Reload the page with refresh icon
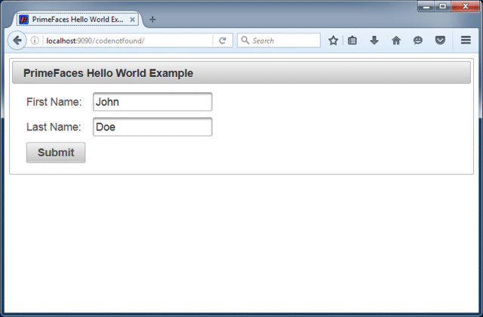 coord(223,41)
